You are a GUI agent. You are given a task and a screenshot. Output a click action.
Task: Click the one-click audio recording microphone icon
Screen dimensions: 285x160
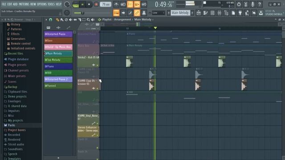pyautogui.click(x=252, y=4)
